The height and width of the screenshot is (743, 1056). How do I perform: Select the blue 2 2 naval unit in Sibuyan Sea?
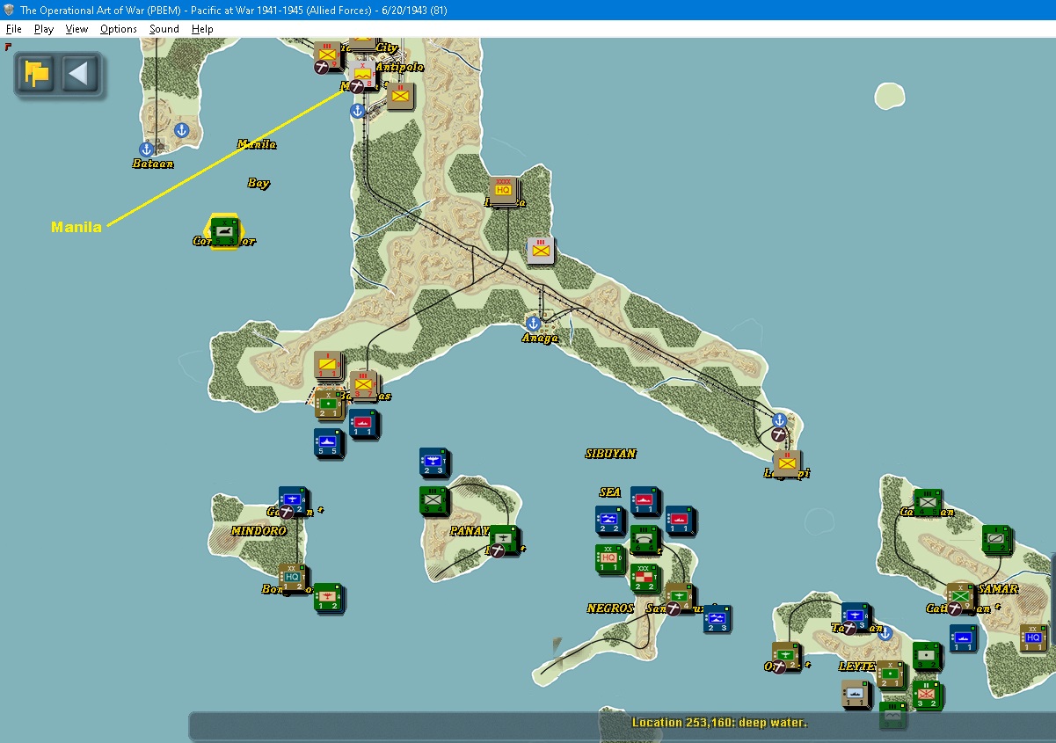tap(609, 520)
